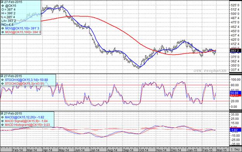Click the O = 387'4 open value
Screen dimensions: 242x152
point(8,10)
